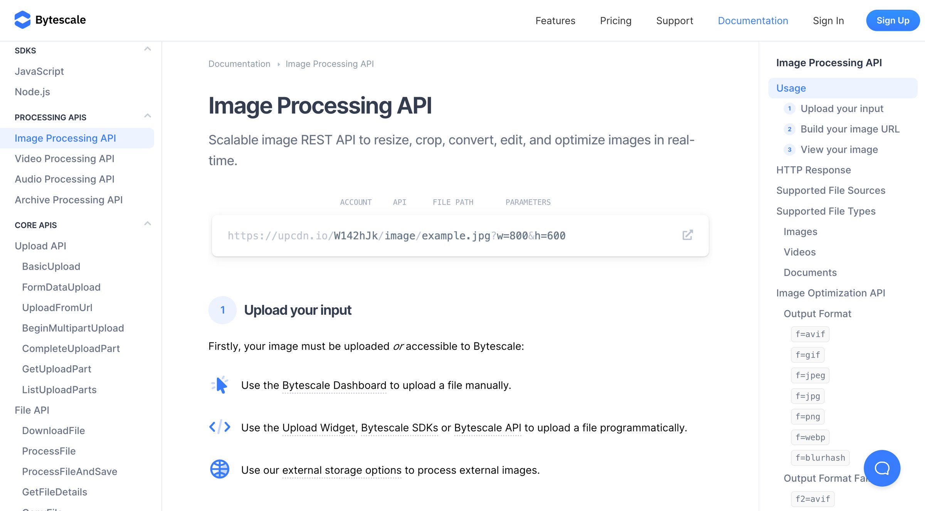
Task: Go to the Pricing page
Action: coord(616,20)
